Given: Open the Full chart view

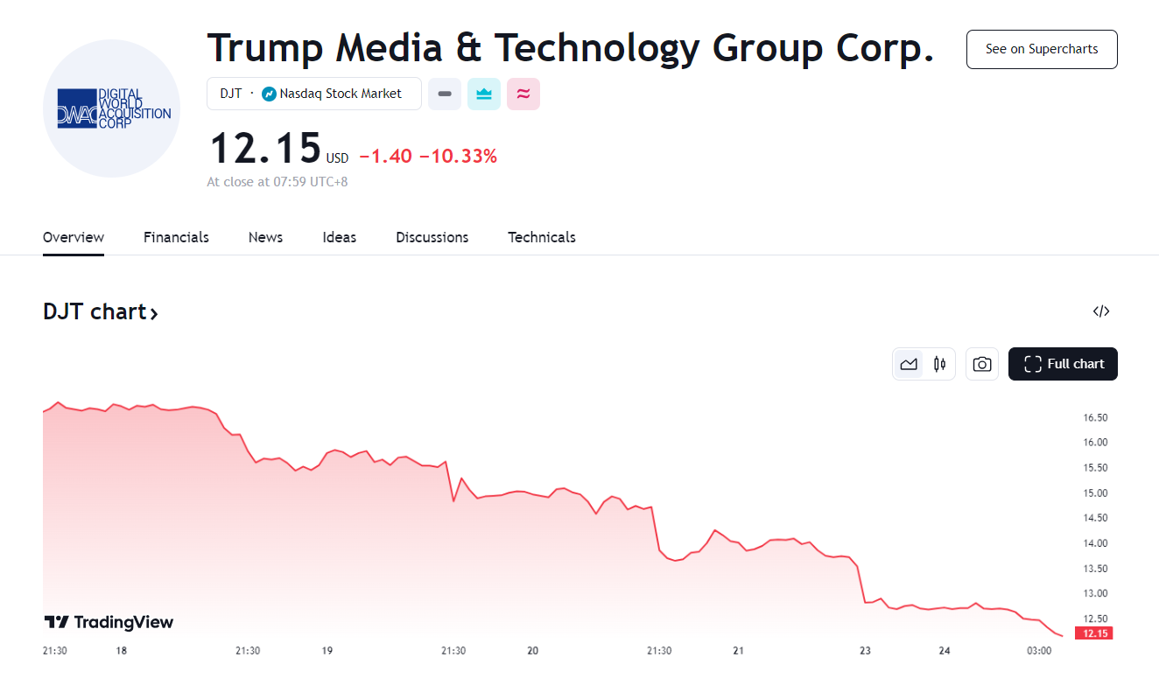Looking at the screenshot, I should click(1063, 364).
